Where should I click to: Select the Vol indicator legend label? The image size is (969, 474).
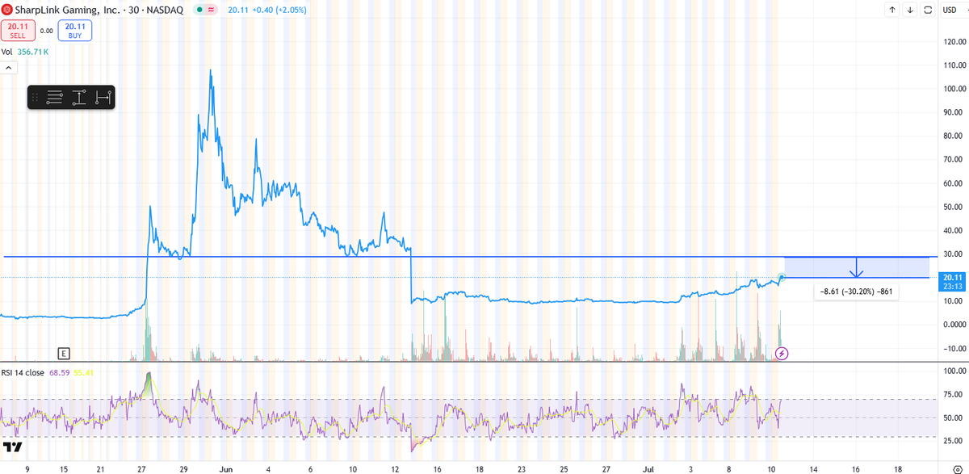(x=6, y=52)
